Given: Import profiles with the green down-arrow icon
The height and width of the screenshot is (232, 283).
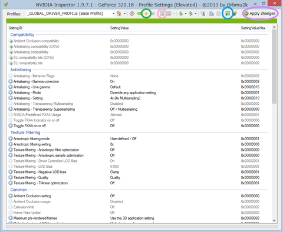Looking at the screenshot, I should click(190, 14).
